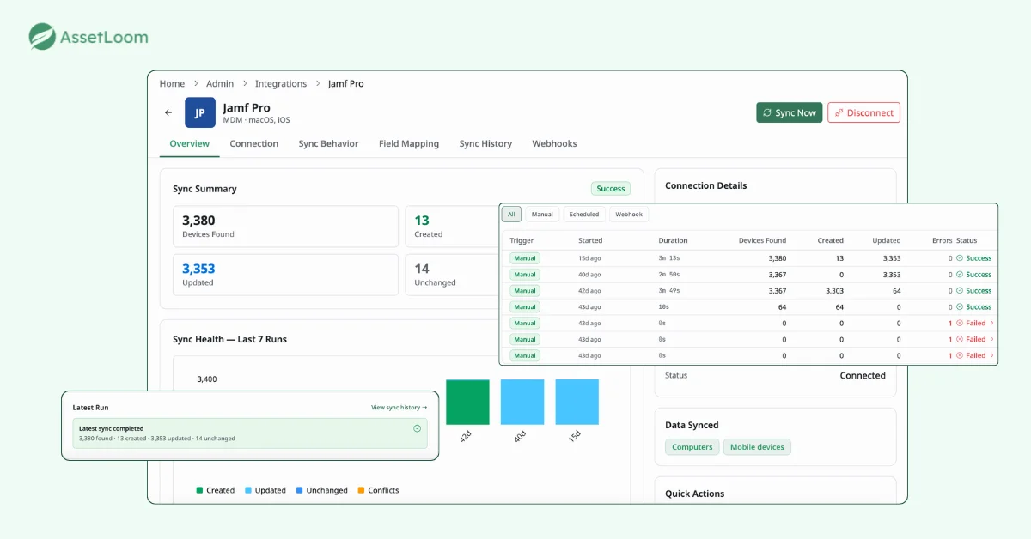Click the Disconnect button
Viewport: 1031px width, 539px height.
[863, 112]
